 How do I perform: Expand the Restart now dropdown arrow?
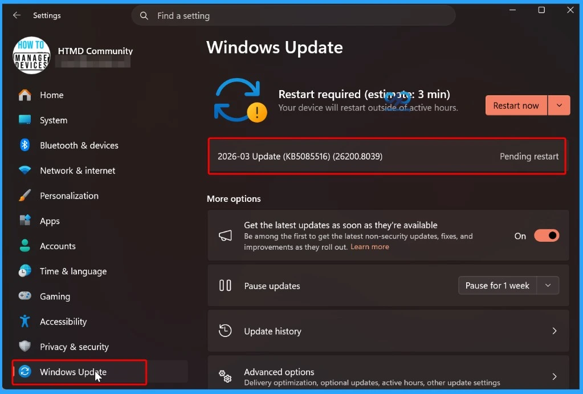click(559, 105)
